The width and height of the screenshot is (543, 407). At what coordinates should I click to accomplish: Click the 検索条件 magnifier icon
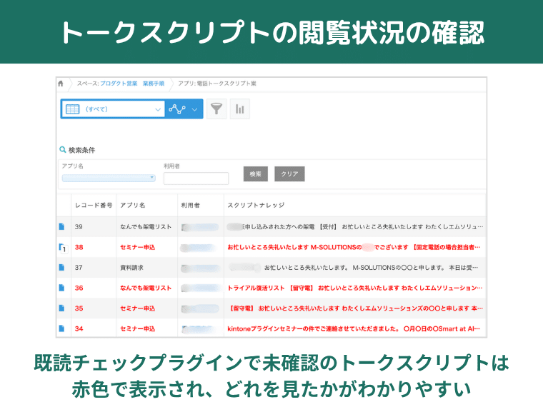pos(63,149)
